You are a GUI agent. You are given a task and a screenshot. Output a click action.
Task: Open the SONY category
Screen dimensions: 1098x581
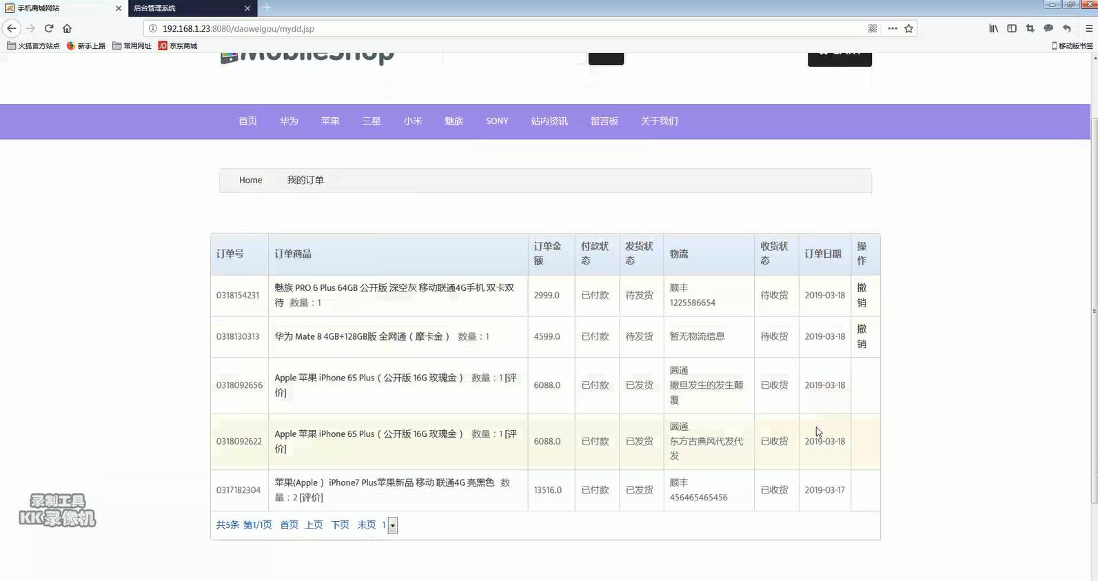(497, 121)
